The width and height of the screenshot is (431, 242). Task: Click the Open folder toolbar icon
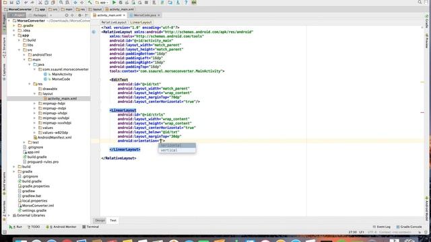[x=5, y=2]
